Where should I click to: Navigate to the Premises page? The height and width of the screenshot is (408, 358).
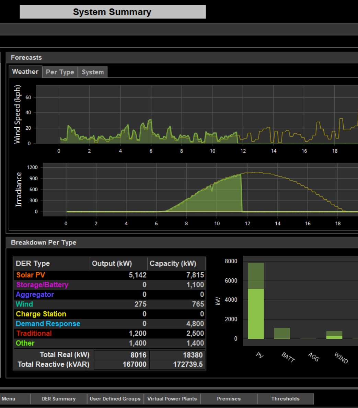[x=229, y=399]
